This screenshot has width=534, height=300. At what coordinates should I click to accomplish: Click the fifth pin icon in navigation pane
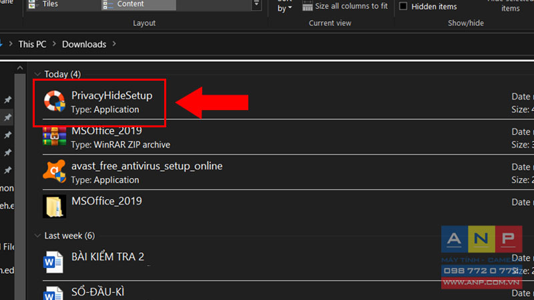click(x=7, y=170)
